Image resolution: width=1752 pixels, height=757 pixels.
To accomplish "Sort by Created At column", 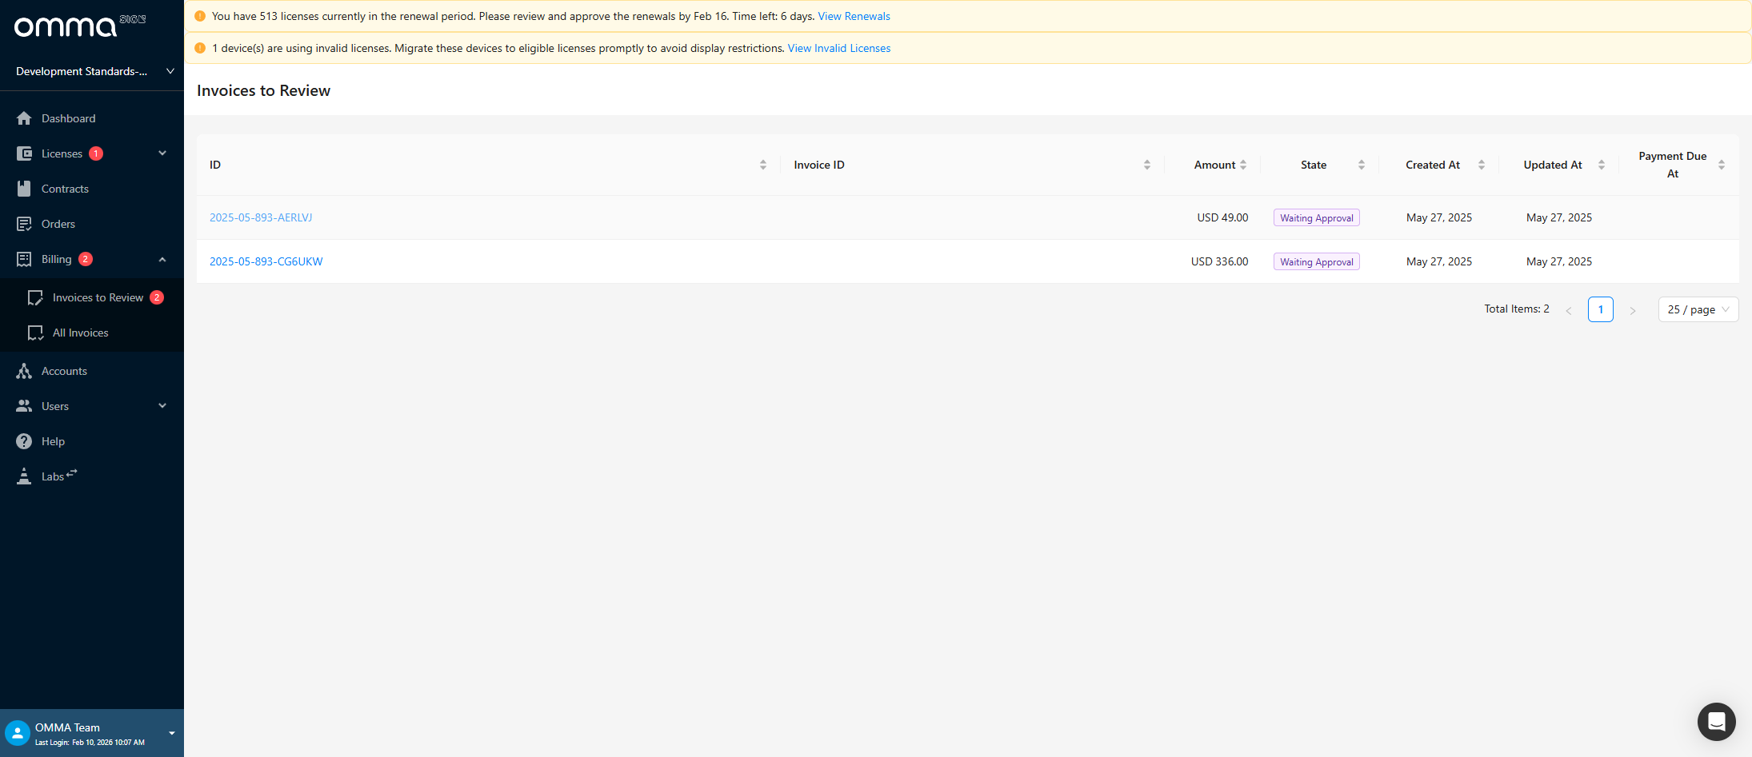I will pyautogui.click(x=1481, y=165).
